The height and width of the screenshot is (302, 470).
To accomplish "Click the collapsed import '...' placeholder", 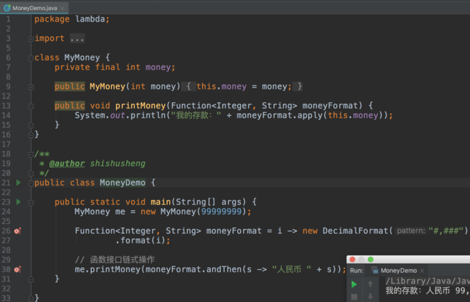I will pyautogui.click(x=77, y=38).
